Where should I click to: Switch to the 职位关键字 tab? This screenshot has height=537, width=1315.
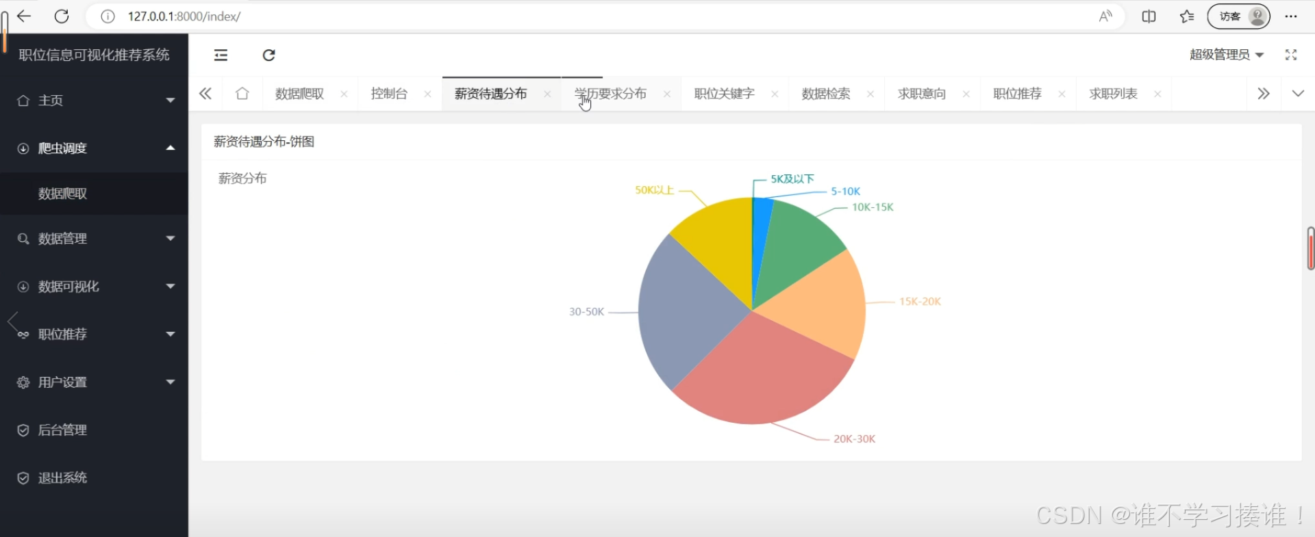[724, 94]
